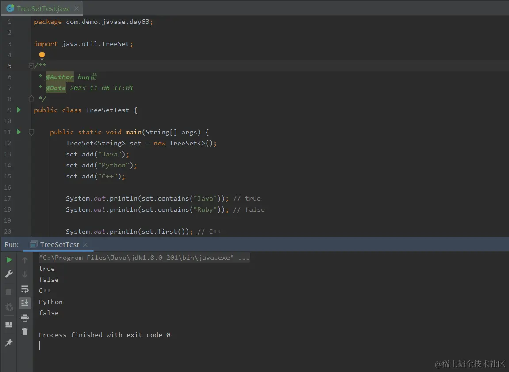
Task: Run main method from gutter arrow on line 11
Action: [19, 132]
